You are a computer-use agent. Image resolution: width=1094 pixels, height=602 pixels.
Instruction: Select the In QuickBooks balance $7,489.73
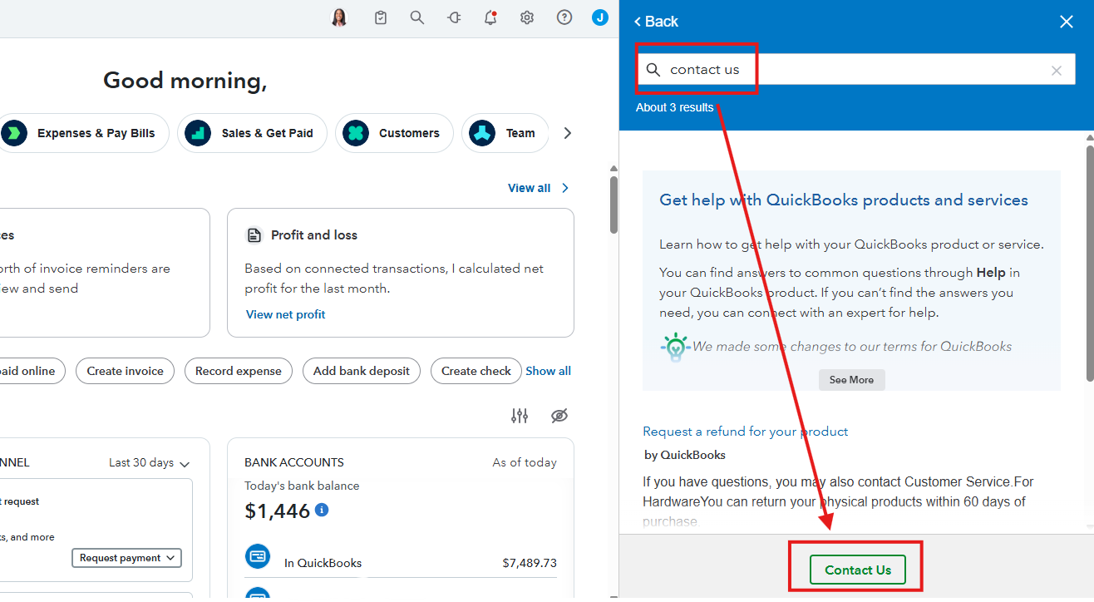tap(530, 563)
